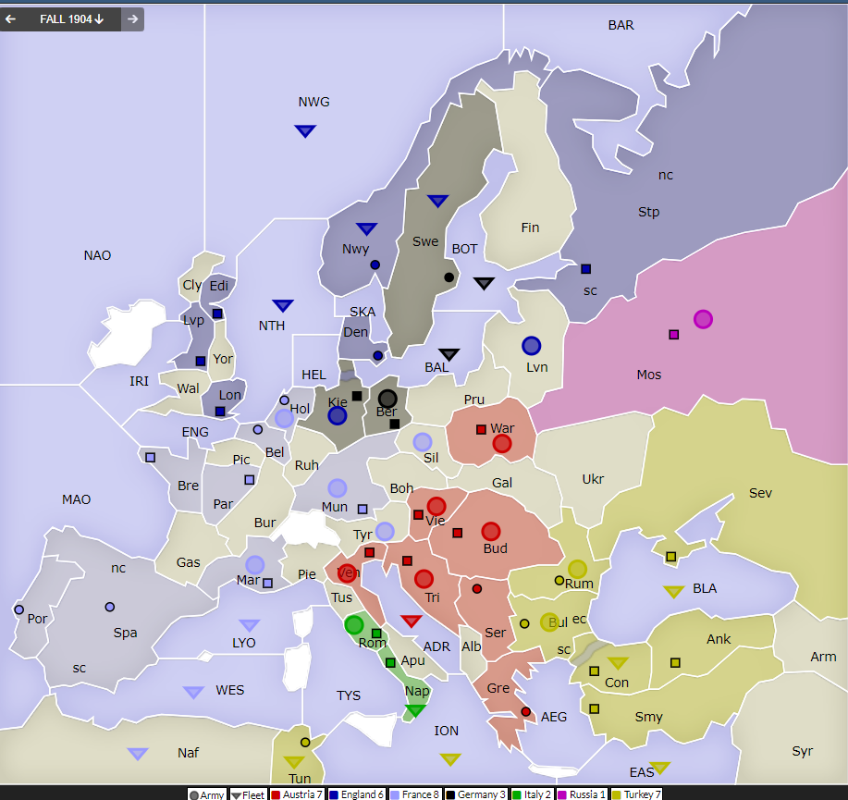Pick the French army in Silesia
848x800 pixels.
point(423,442)
